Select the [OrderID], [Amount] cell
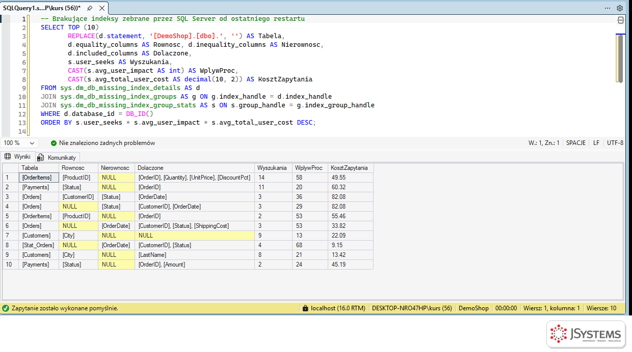This screenshot has height=352, width=632. [195, 265]
